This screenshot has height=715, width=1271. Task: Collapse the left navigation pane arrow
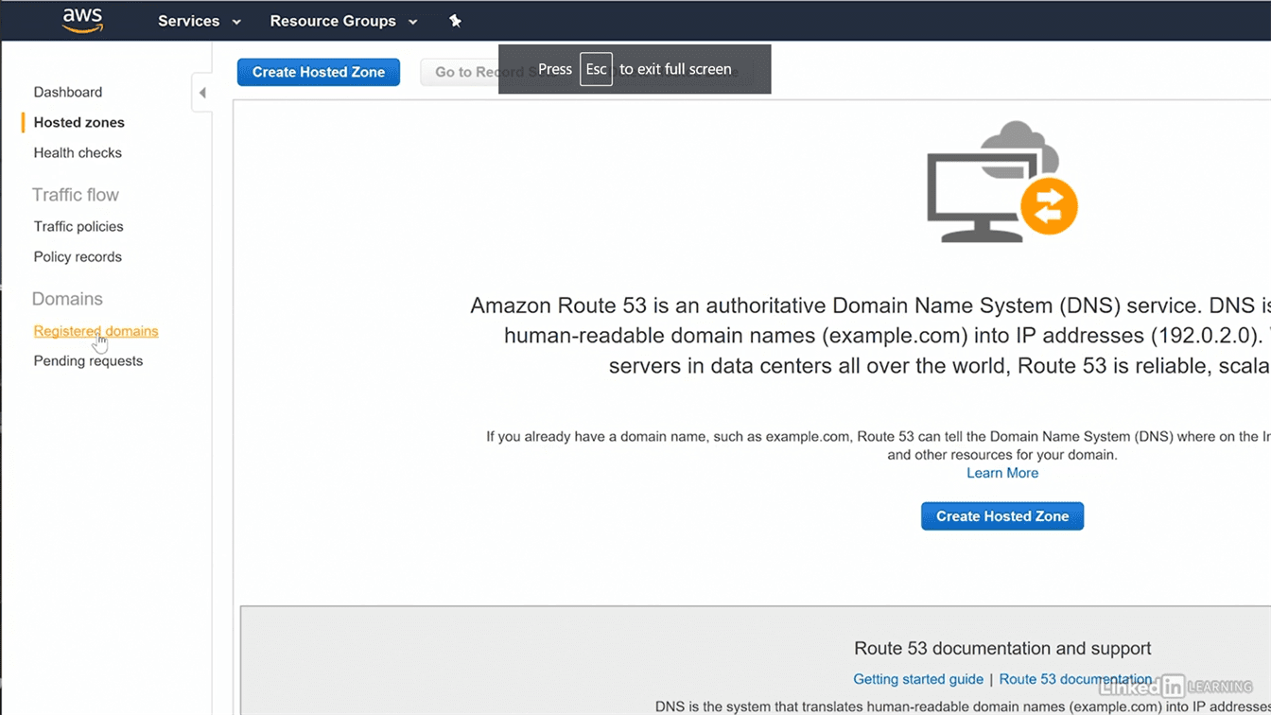coord(201,93)
